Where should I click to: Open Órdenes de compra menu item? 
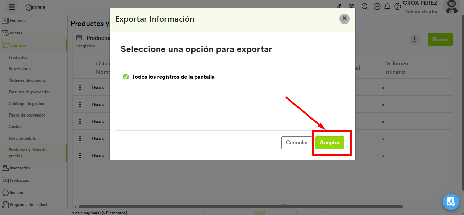click(27, 80)
